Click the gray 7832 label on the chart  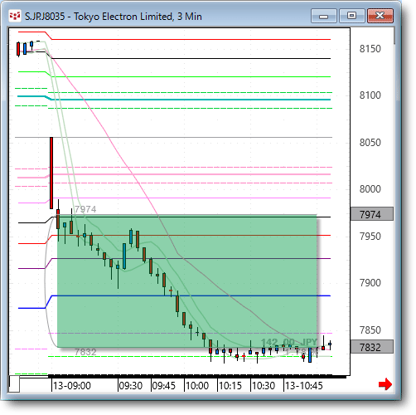[85, 352]
